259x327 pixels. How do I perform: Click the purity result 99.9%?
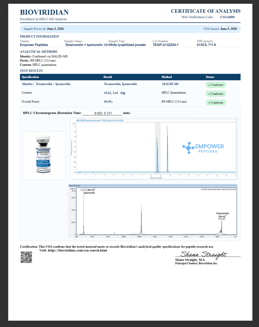click(x=108, y=102)
